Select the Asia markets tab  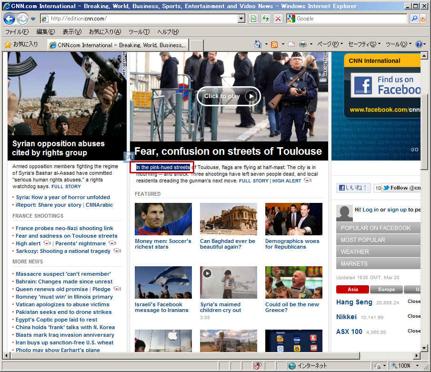(352, 289)
